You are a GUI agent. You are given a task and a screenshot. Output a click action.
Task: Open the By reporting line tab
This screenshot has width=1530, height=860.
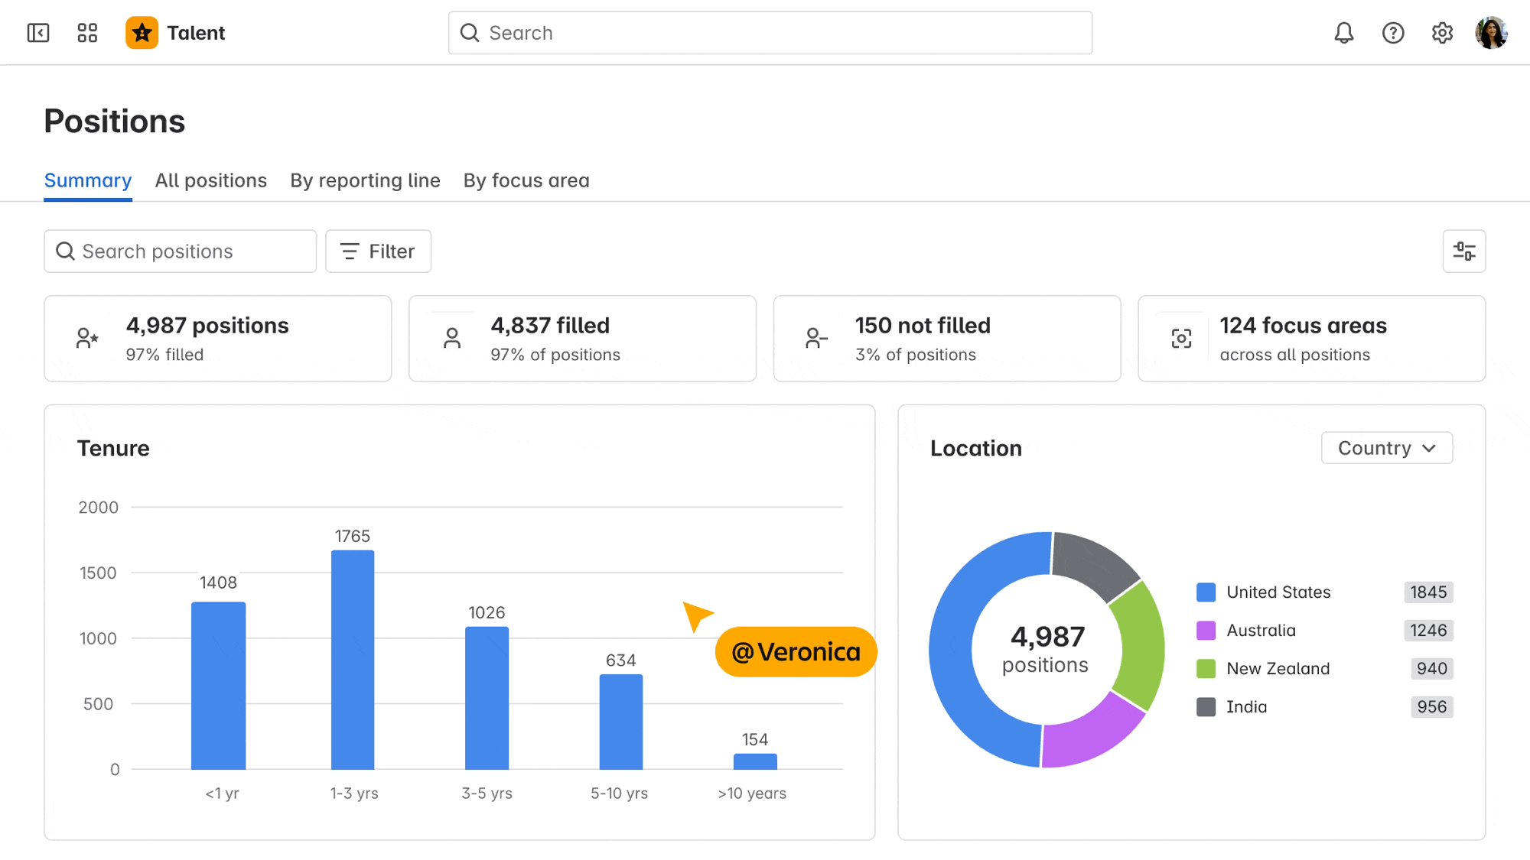pyautogui.click(x=365, y=180)
